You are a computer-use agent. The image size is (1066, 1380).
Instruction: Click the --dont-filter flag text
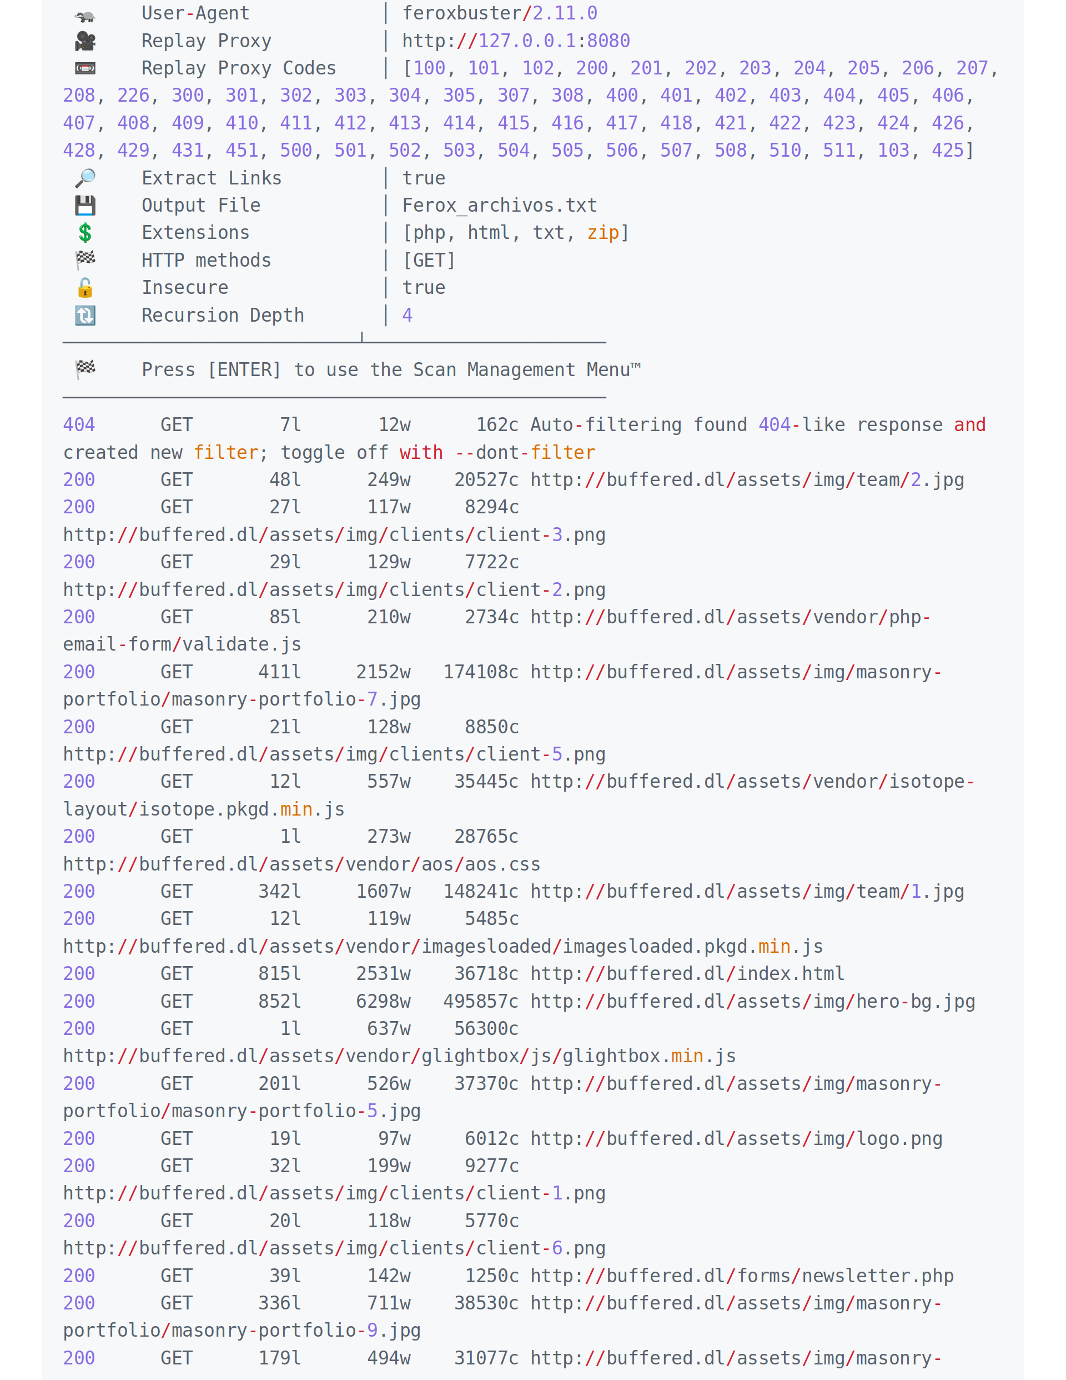(525, 452)
